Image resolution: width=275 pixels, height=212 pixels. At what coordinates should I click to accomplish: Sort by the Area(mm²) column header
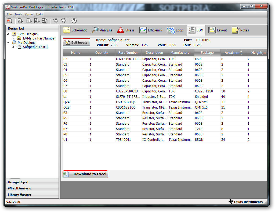pyautogui.click(x=234, y=52)
